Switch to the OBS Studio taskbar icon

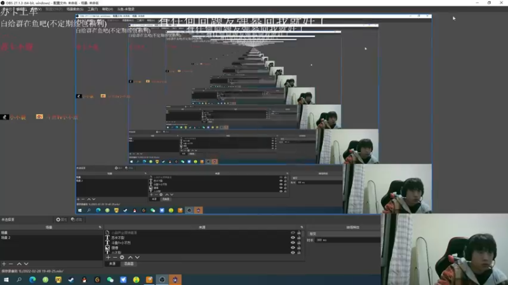pos(162,280)
